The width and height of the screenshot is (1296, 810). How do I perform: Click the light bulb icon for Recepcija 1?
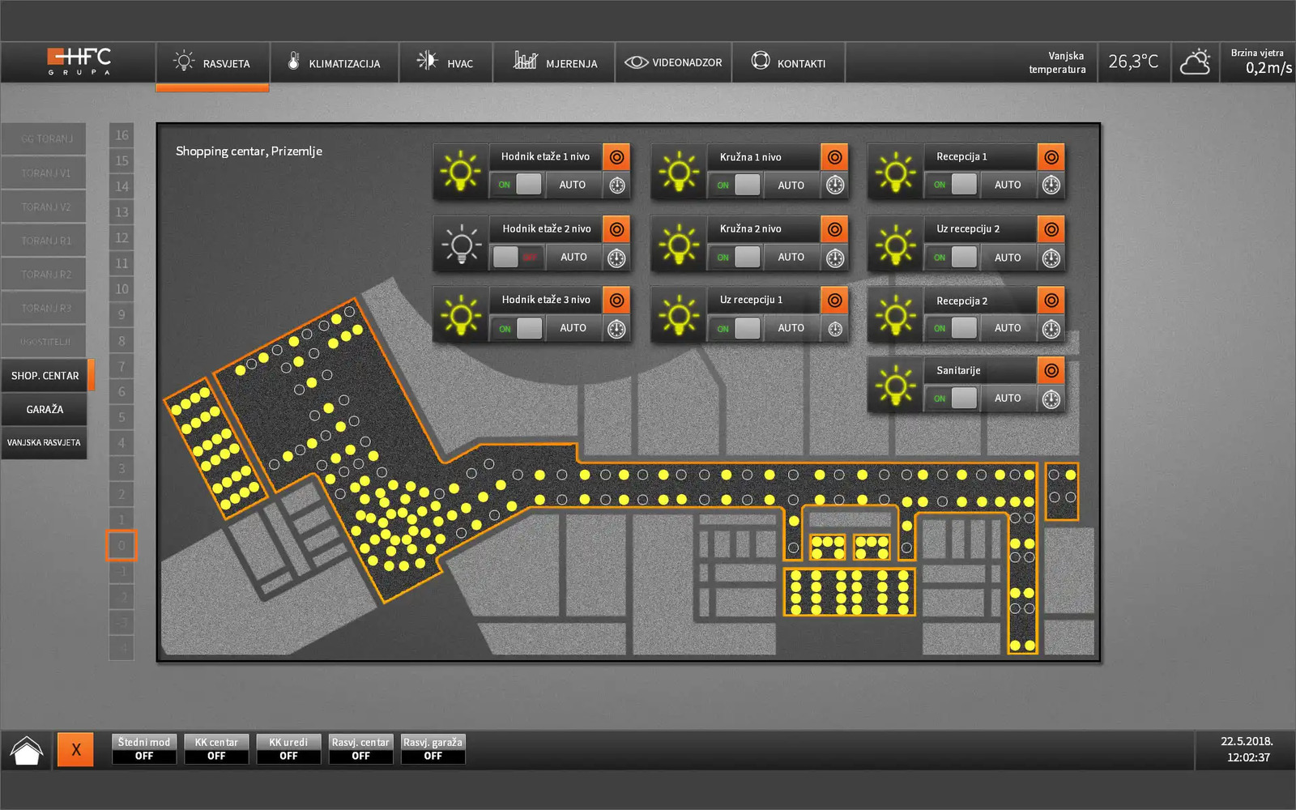pyautogui.click(x=895, y=172)
